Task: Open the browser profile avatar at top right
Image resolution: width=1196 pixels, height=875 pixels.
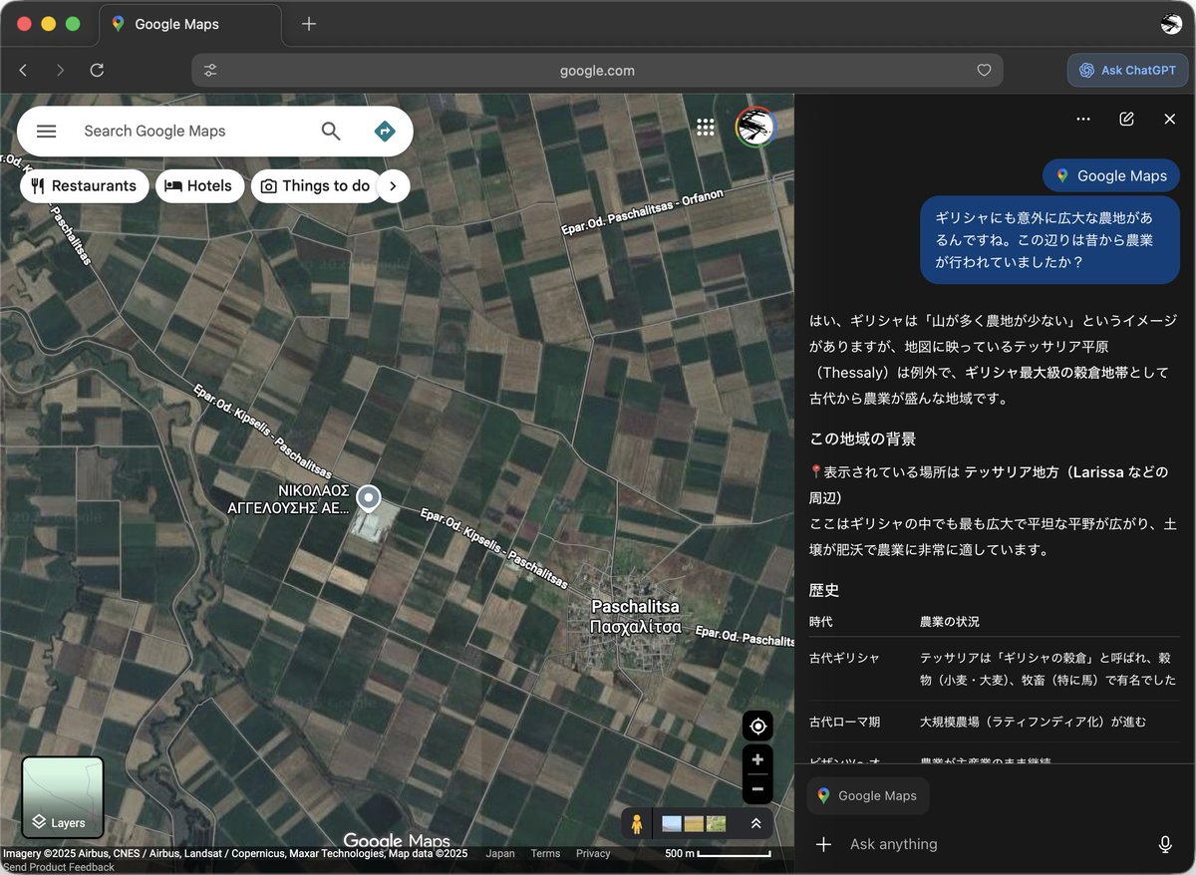Action: pyautogui.click(x=1171, y=24)
